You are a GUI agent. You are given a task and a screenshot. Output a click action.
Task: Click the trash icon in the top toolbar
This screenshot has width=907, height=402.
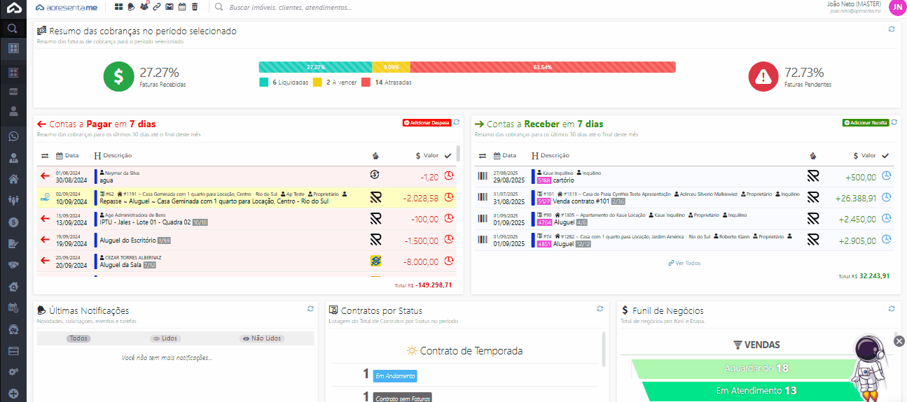pos(195,7)
